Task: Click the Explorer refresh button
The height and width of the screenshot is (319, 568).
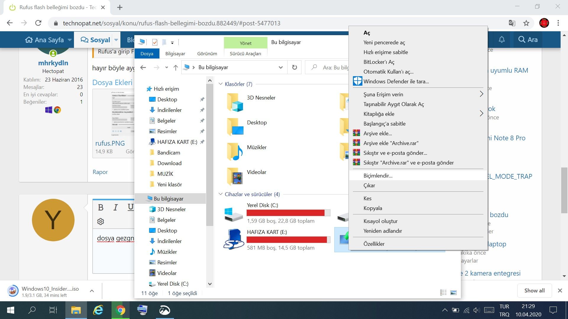Action: [294, 67]
